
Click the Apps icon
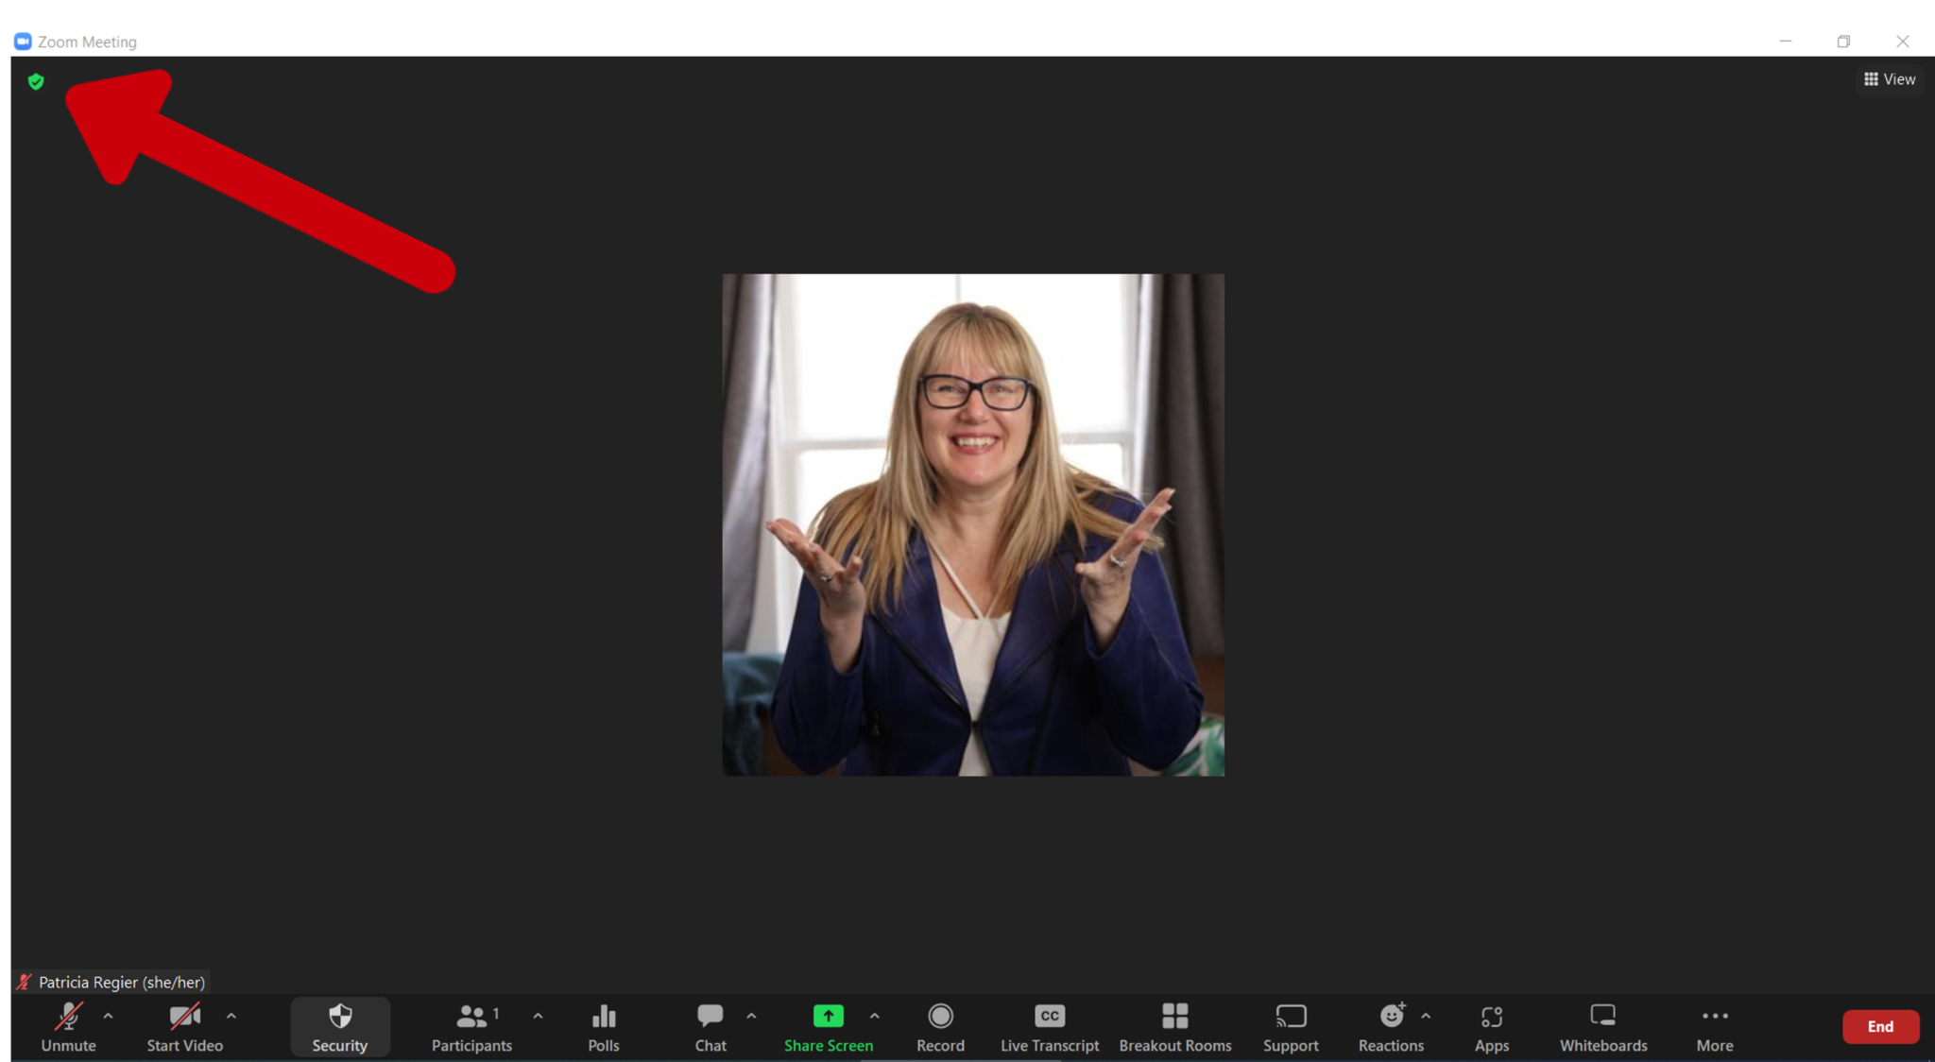pyautogui.click(x=1491, y=1026)
